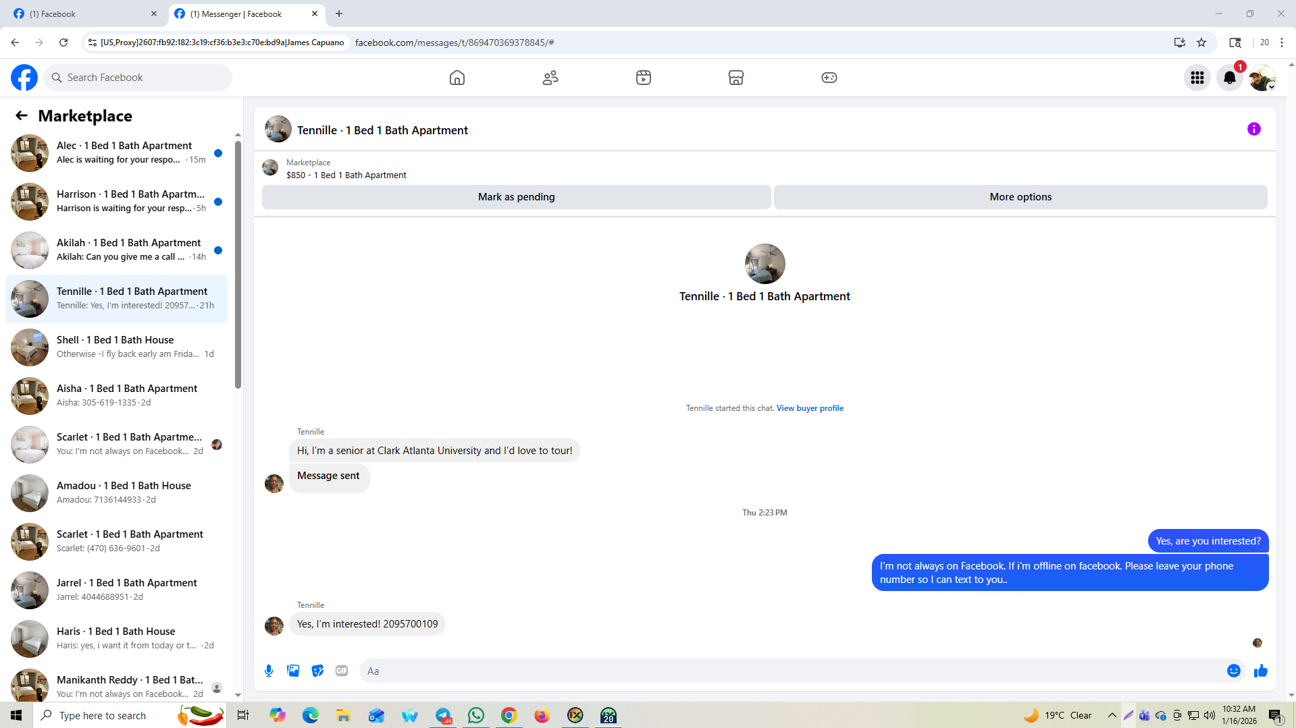The image size is (1296, 728).
Task: Open the Gaming controller icon
Action: point(829,78)
